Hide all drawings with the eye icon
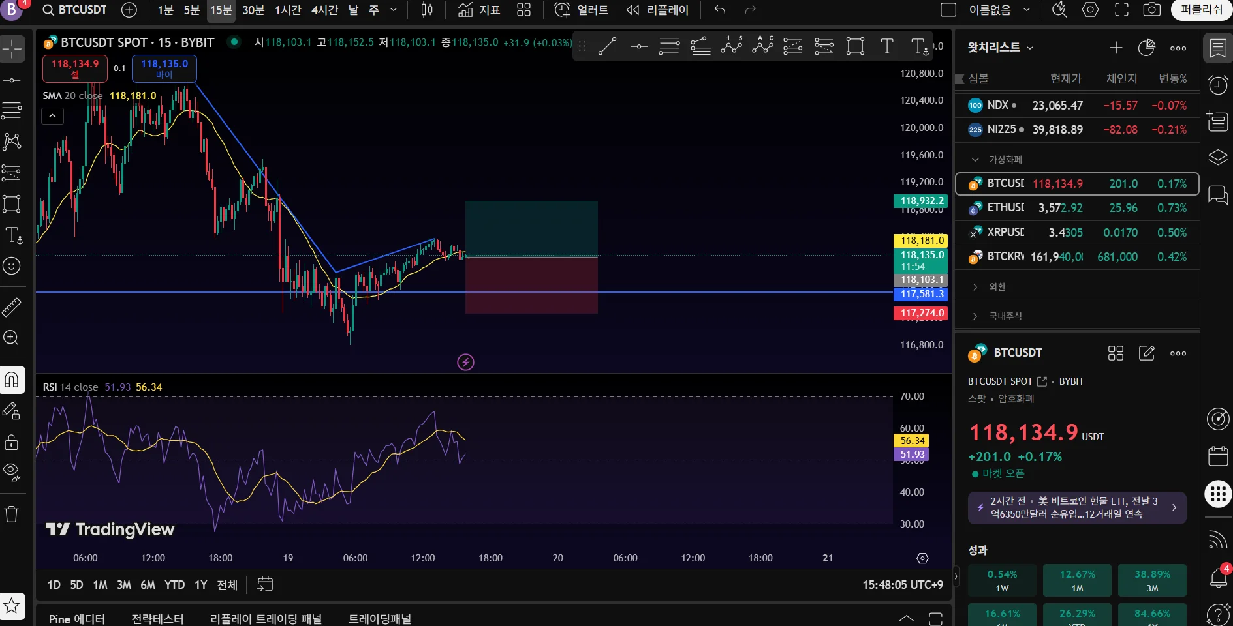This screenshot has height=626, width=1233. (12, 471)
